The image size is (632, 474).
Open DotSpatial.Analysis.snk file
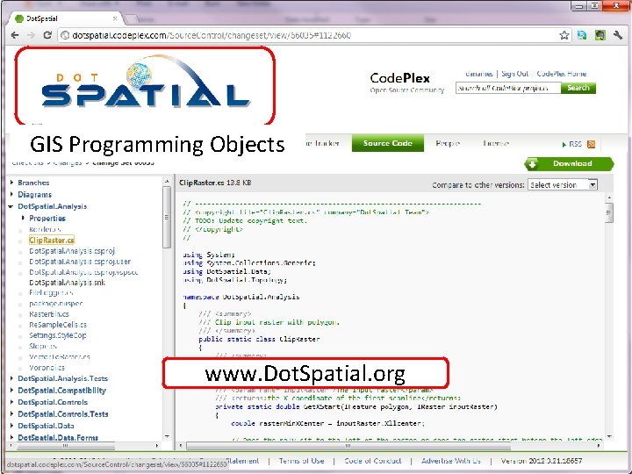coord(67,283)
